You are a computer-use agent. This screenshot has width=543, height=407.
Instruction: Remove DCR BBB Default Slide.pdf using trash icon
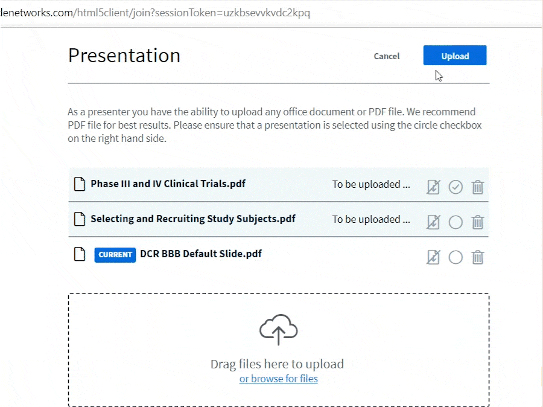point(477,257)
